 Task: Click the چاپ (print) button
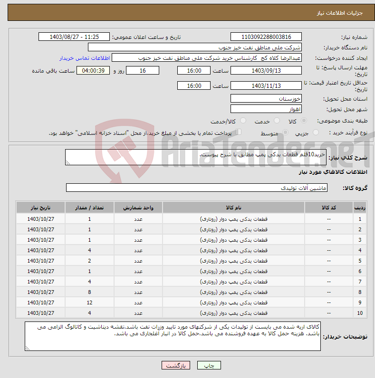(209, 366)
